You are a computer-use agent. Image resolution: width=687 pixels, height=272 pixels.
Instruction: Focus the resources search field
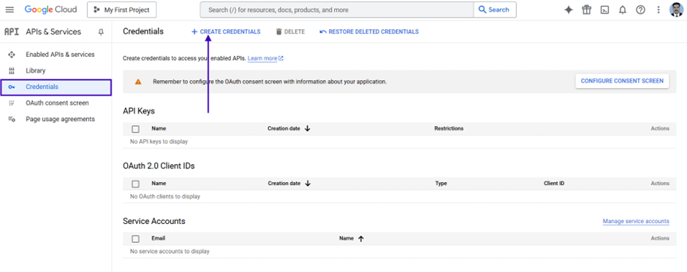[336, 9]
